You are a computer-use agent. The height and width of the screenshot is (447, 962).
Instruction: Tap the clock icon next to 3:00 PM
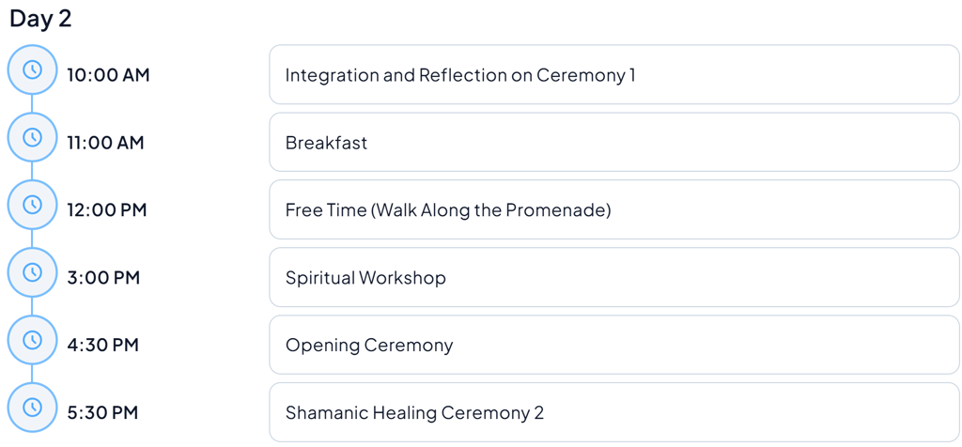click(32, 273)
